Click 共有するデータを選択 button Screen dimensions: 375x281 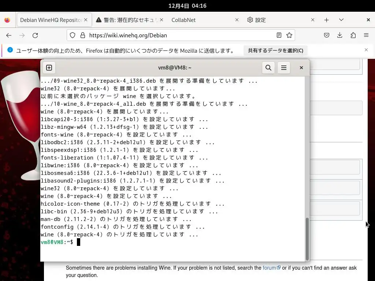[275, 50]
